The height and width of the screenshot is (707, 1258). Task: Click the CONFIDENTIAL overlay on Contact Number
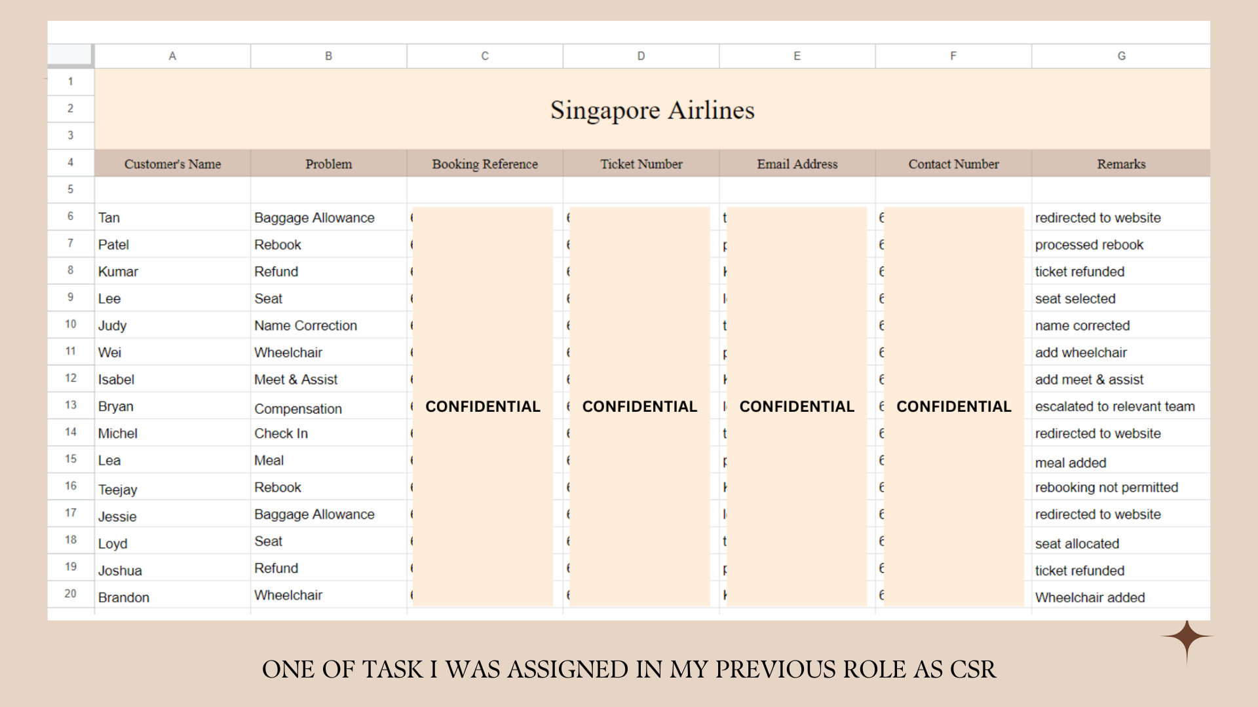953,407
